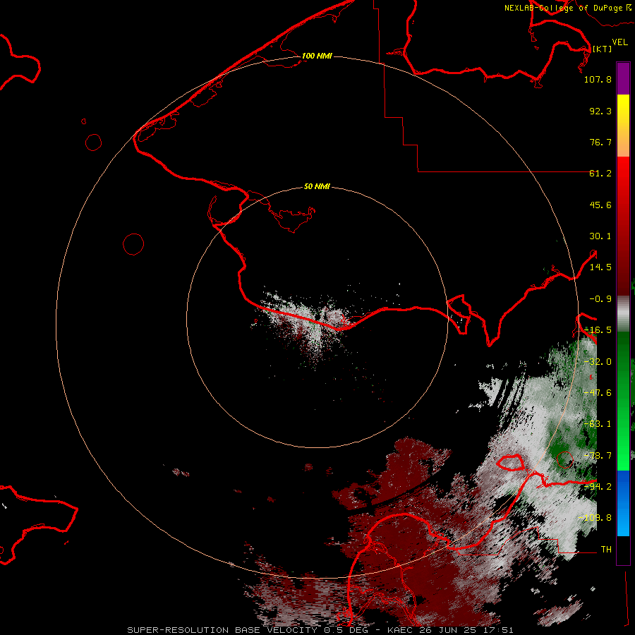Click the Super-Resolution Base Velocity caption
The width and height of the screenshot is (635, 635).
[x=320, y=630]
